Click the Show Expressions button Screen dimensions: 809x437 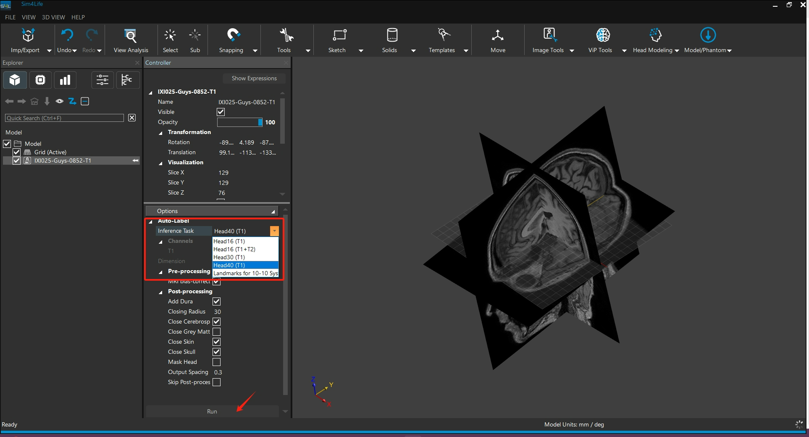point(254,78)
